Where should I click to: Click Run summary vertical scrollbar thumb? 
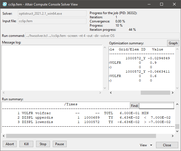coord(177,126)
